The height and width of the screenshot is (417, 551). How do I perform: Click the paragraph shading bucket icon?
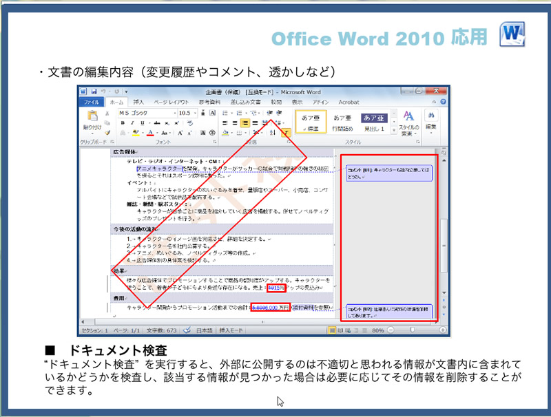pyautogui.click(x=225, y=133)
